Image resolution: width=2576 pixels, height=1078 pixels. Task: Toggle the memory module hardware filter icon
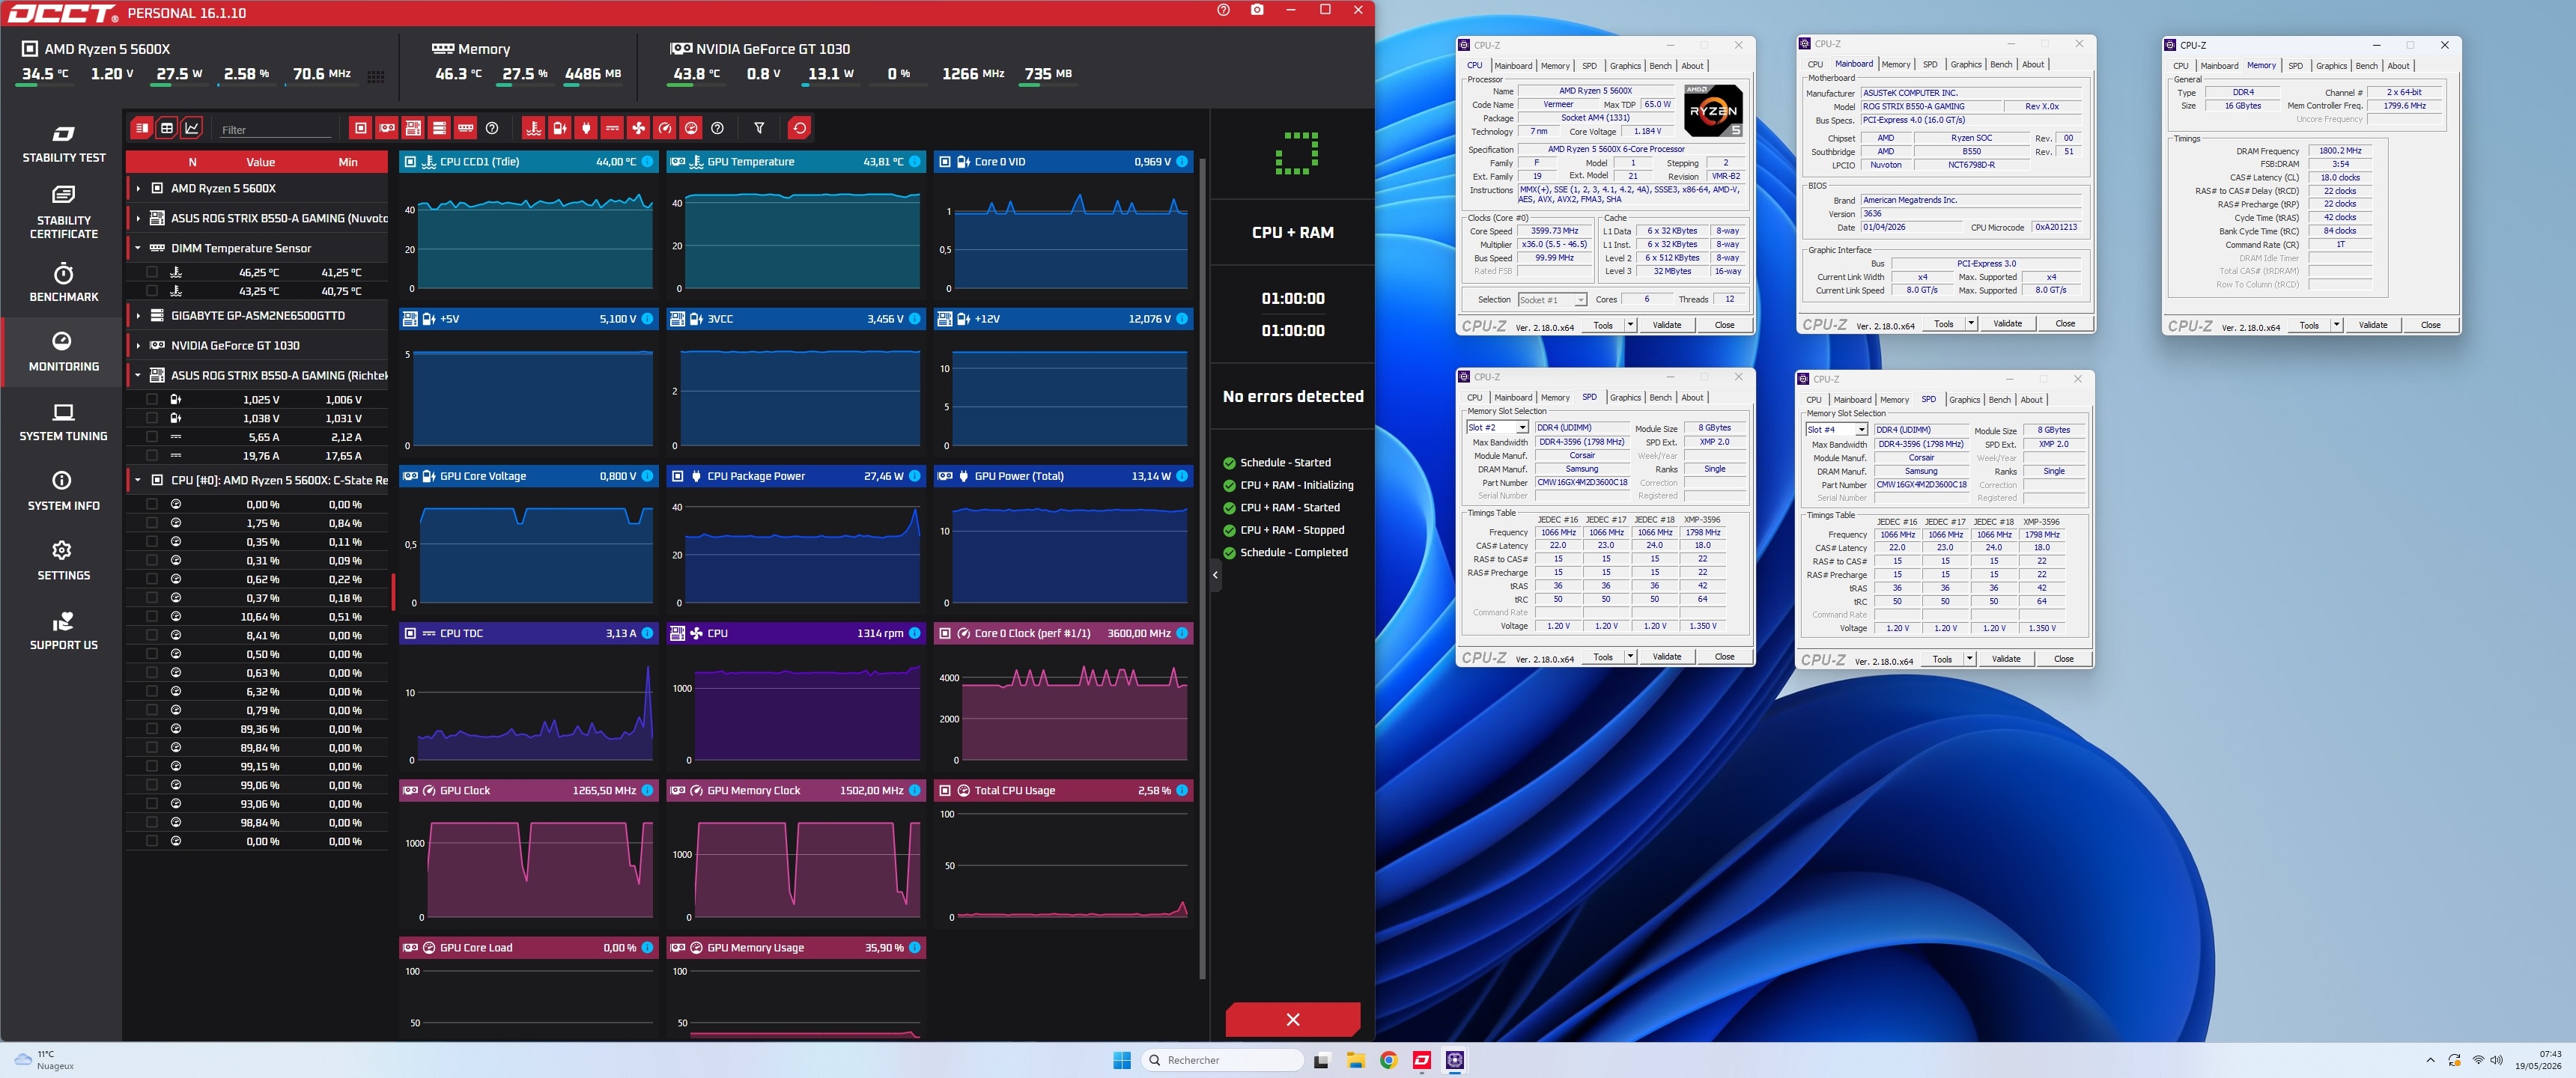pyautogui.click(x=465, y=128)
